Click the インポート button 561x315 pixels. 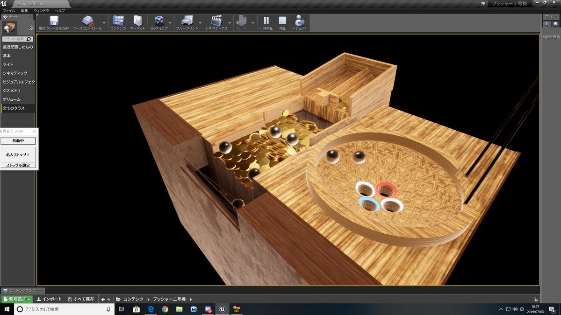pyautogui.click(x=49, y=299)
